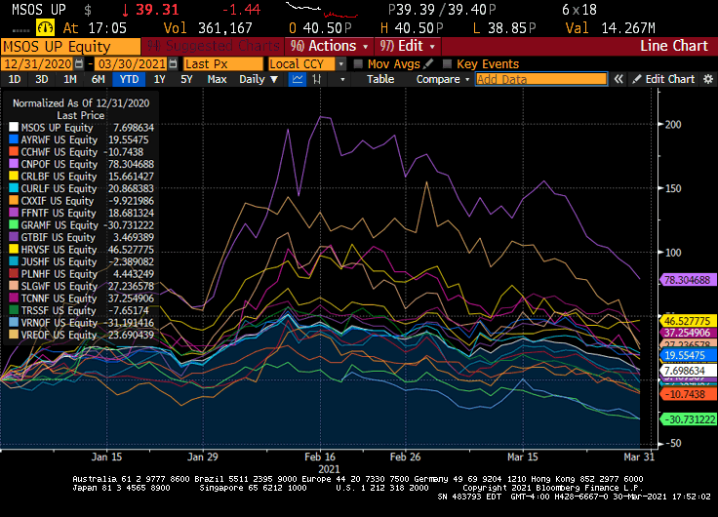Click the -10.7438 orange value label
The image size is (718, 517).
tap(688, 394)
